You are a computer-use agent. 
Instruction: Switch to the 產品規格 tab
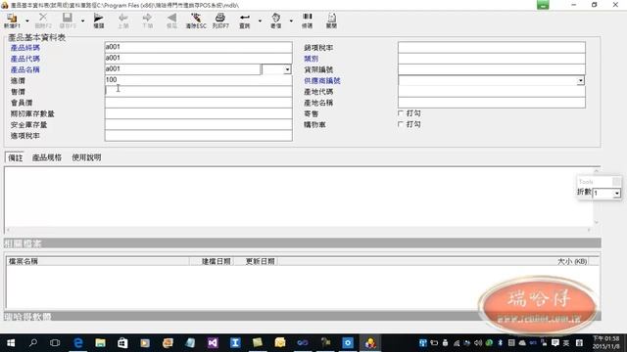(x=47, y=157)
